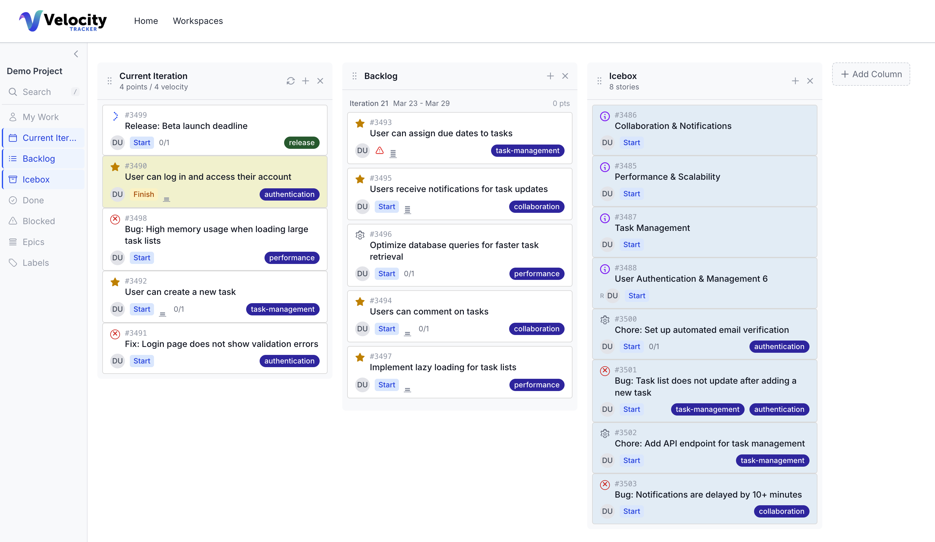Open the Home menu item
This screenshot has height=542, width=935.
tap(146, 21)
